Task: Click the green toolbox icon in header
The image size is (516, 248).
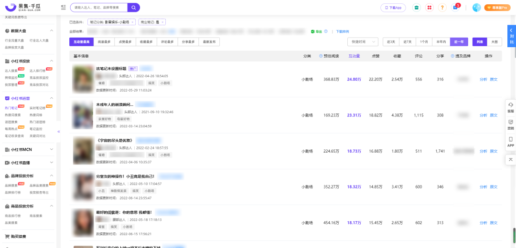Action: point(417,8)
